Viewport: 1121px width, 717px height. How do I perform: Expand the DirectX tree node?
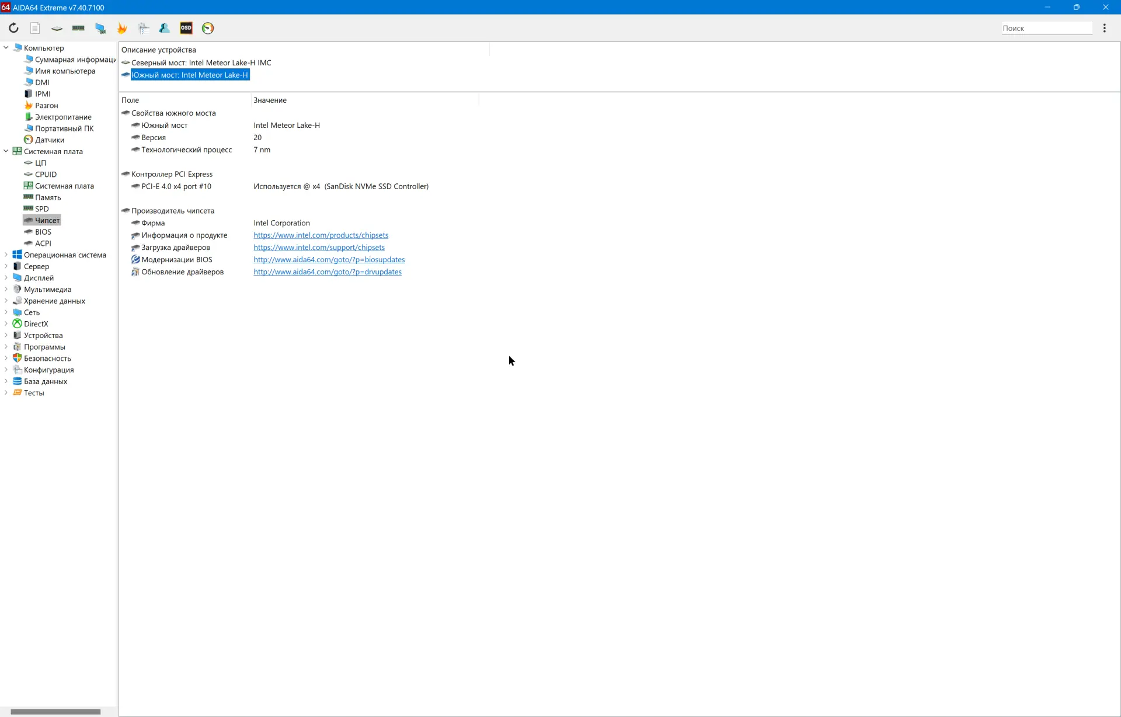coord(6,323)
